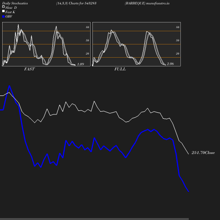The height and width of the screenshot is (220, 220).
Task: Click the FAST stochastic chart panel
Action: pyautogui.click(x=46, y=44)
